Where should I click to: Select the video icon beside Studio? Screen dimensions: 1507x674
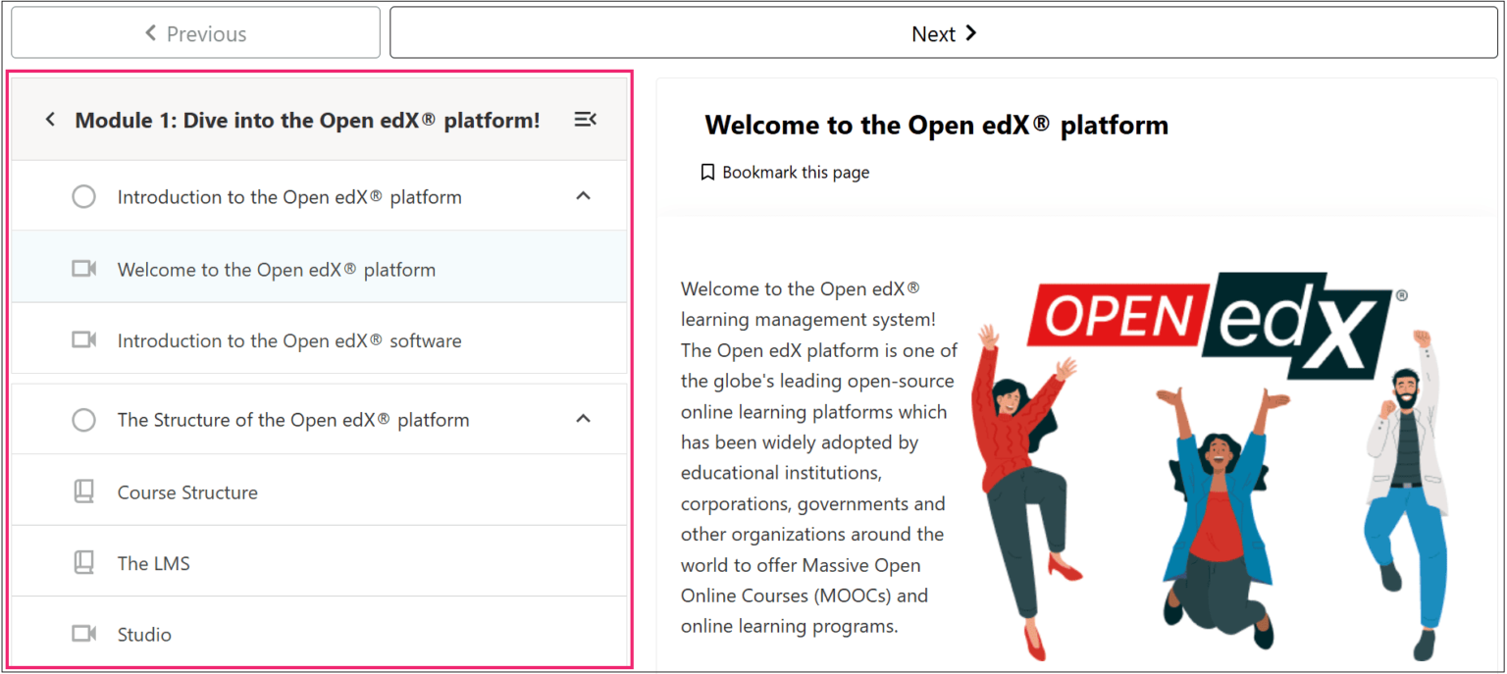[84, 633]
